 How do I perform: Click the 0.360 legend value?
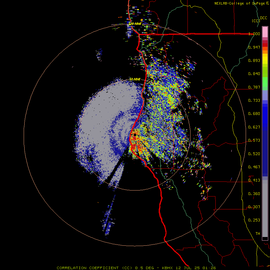[x=254, y=194]
